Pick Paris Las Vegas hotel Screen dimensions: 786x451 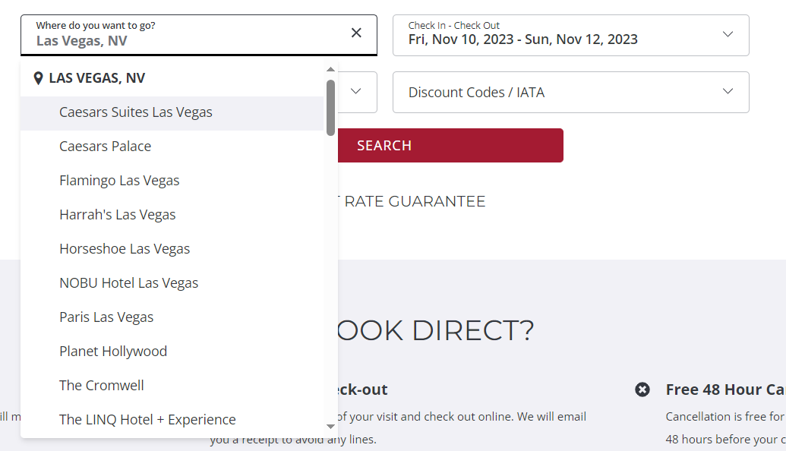[106, 317]
